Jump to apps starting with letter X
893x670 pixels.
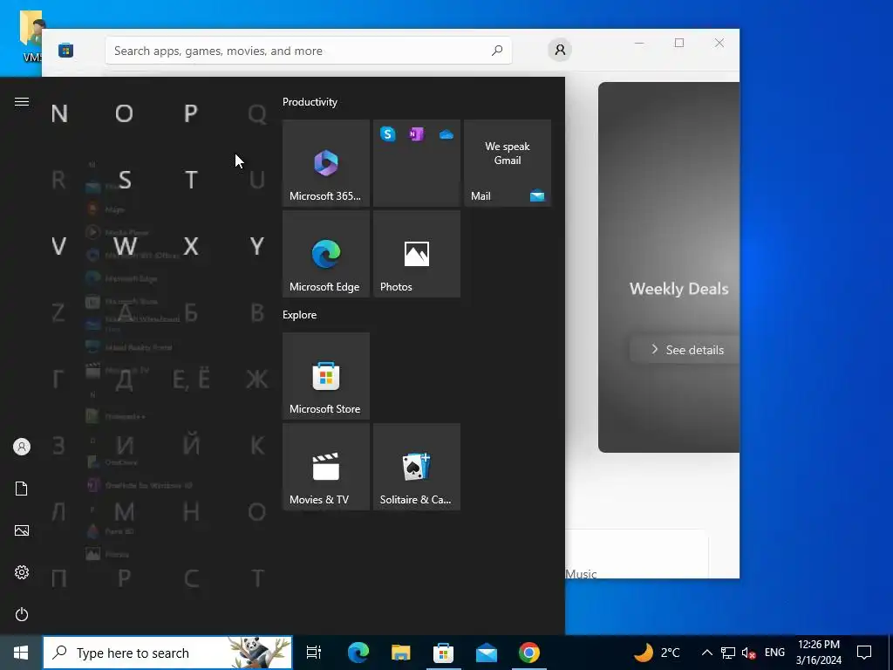coord(191,246)
